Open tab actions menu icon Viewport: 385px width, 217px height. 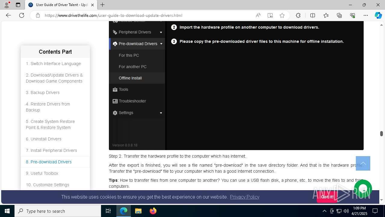pyautogui.click(x=18, y=5)
